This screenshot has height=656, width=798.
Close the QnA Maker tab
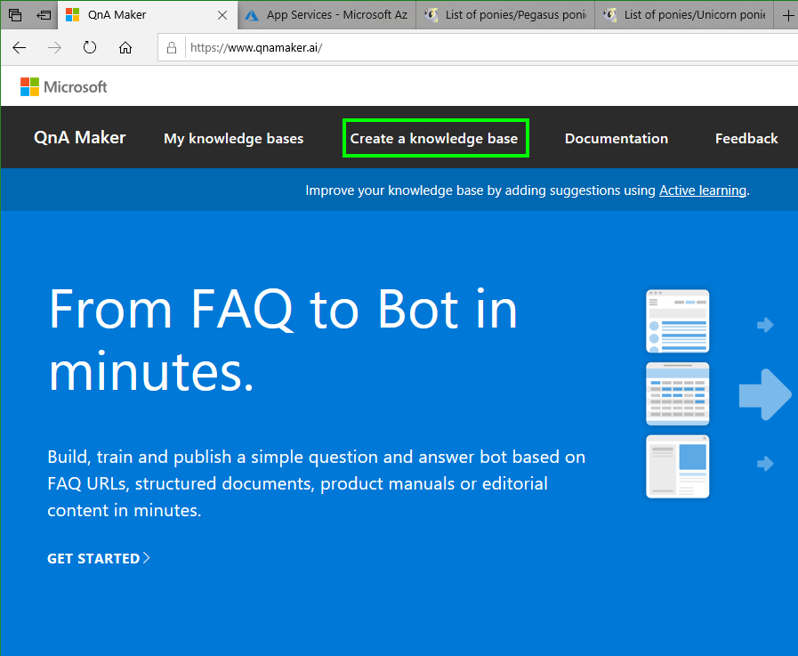pyautogui.click(x=222, y=15)
